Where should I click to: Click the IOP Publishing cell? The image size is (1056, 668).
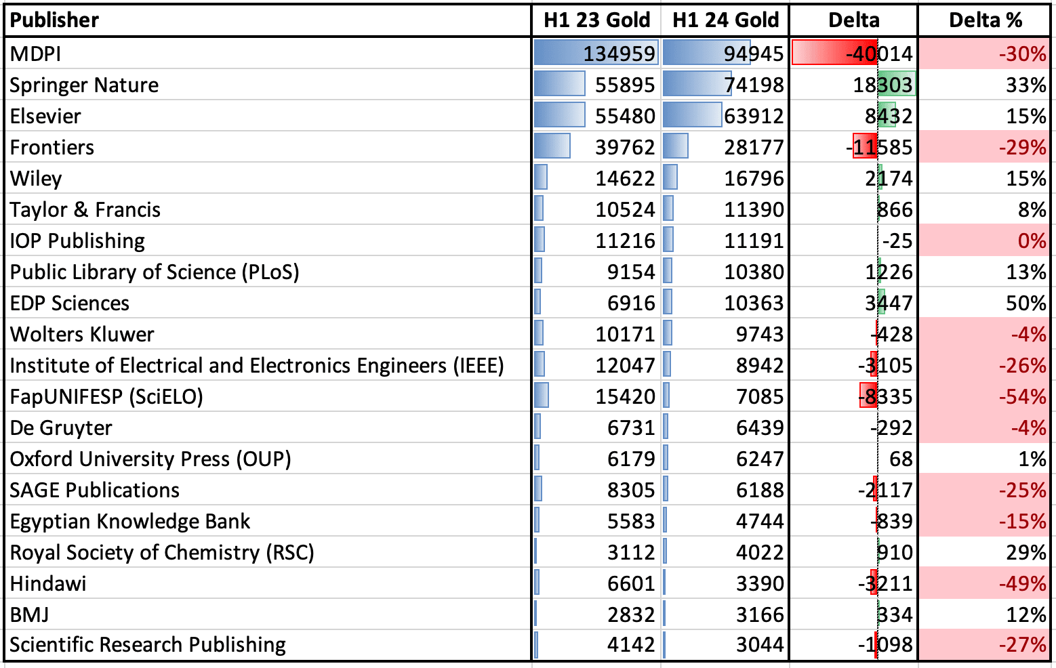point(268,240)
